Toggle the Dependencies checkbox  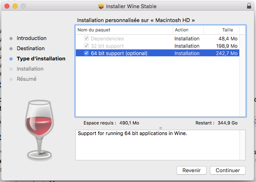click(86, 39)
